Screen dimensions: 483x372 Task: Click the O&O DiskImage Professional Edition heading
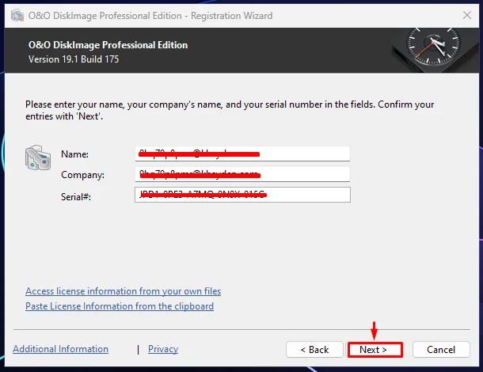(108, 45)
